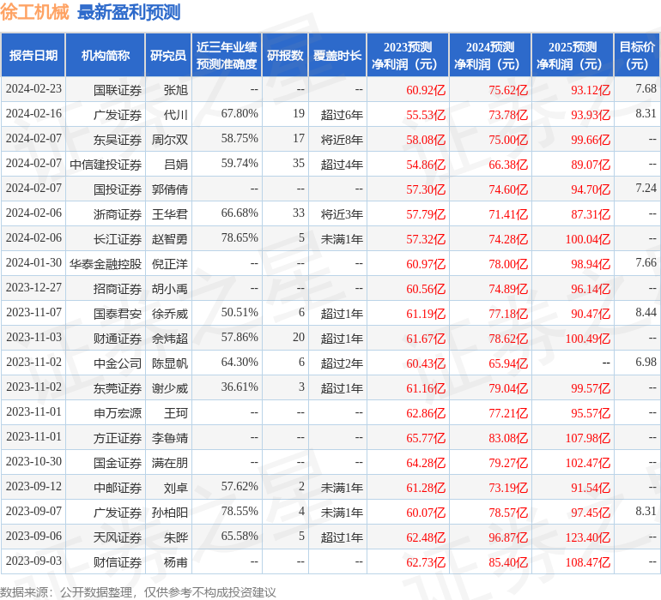Select the 99.66亿 forecast value
This screenshot has height=600, width=661.
point(591,140)
